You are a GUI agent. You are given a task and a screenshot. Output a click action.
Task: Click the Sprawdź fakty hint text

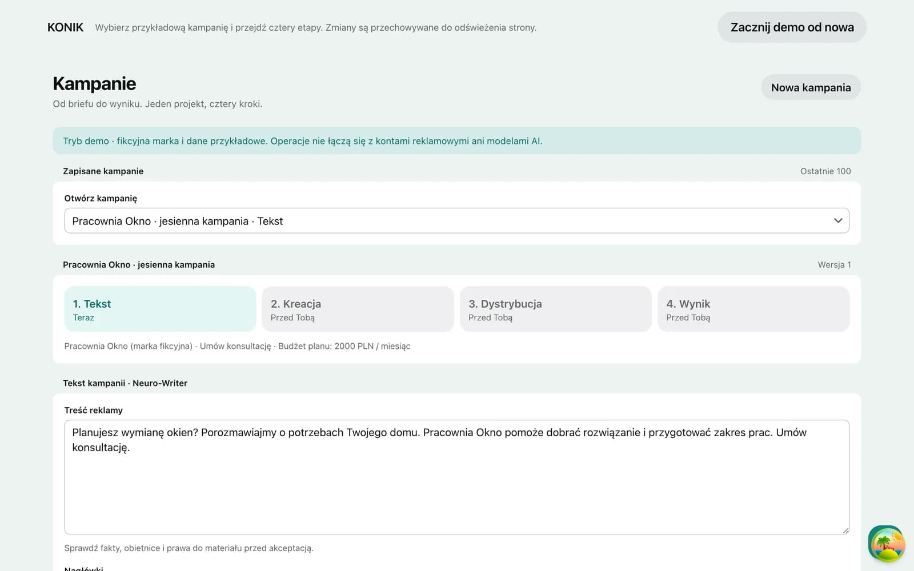(189, 548)
